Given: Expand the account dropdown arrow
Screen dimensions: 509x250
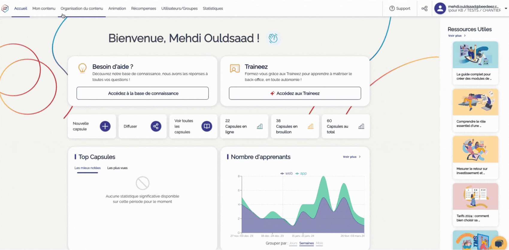Looking at the screenshot, I should tap(506, 8).
